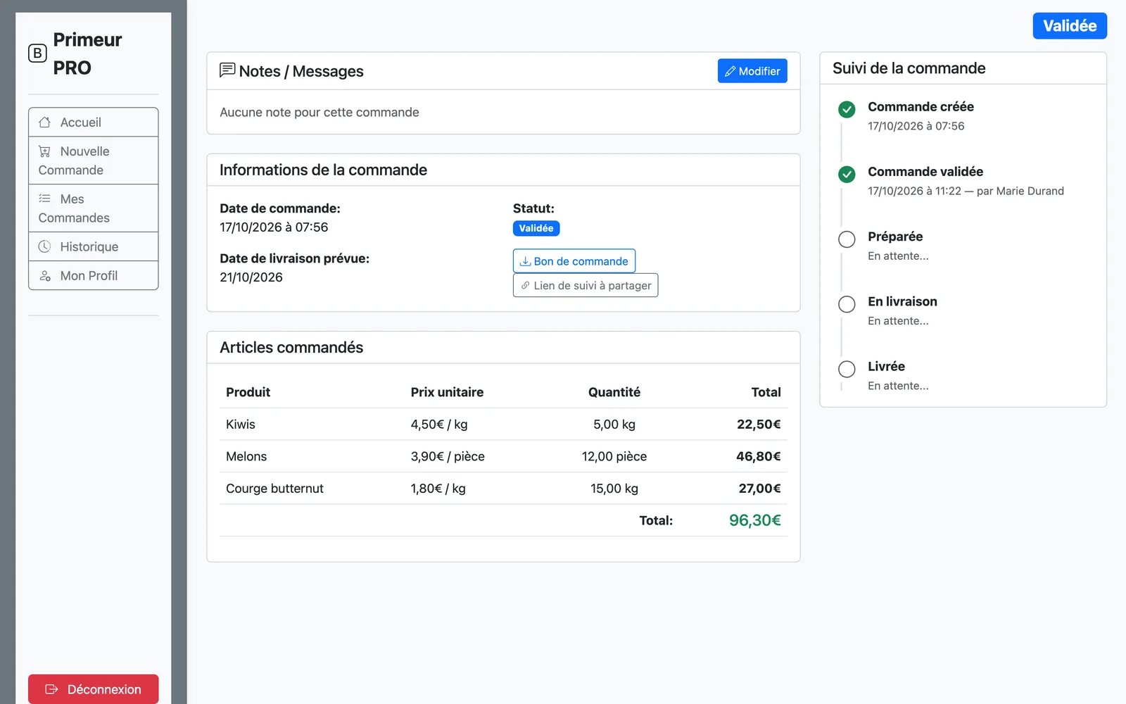Copy the Lien de suivi à partager
1126x704 pixels.
[586, 285]
